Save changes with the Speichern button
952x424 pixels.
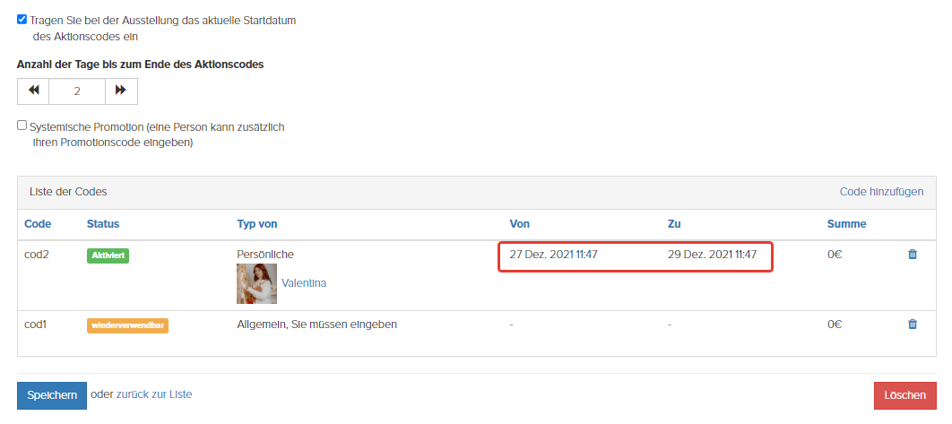coord(52,395)
